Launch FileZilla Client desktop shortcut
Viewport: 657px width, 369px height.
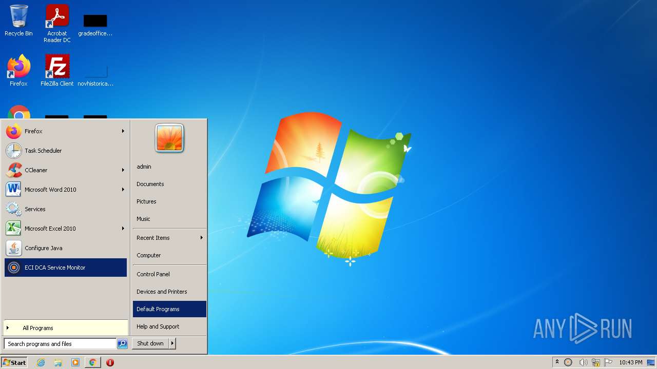coord(57,71)
